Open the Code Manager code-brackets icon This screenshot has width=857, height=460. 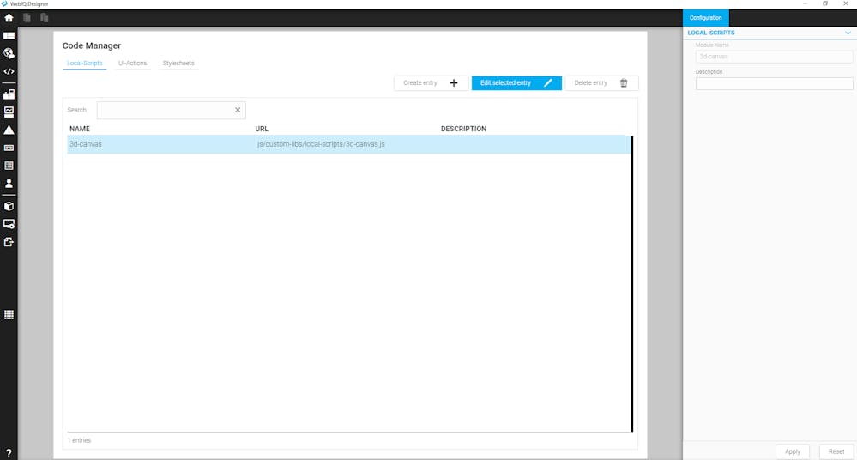9,71
